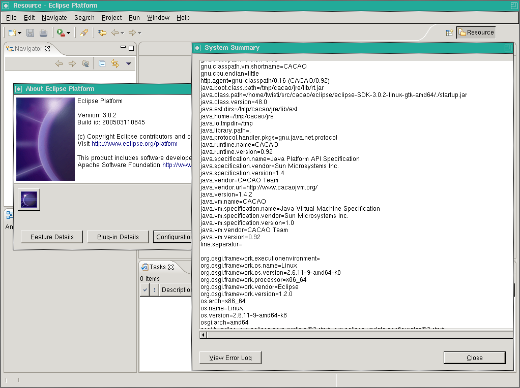Screen dimensions: 520x388
Task: Click the Plug-in Details button
Action: pyautogui.click(x=118, y=237)
